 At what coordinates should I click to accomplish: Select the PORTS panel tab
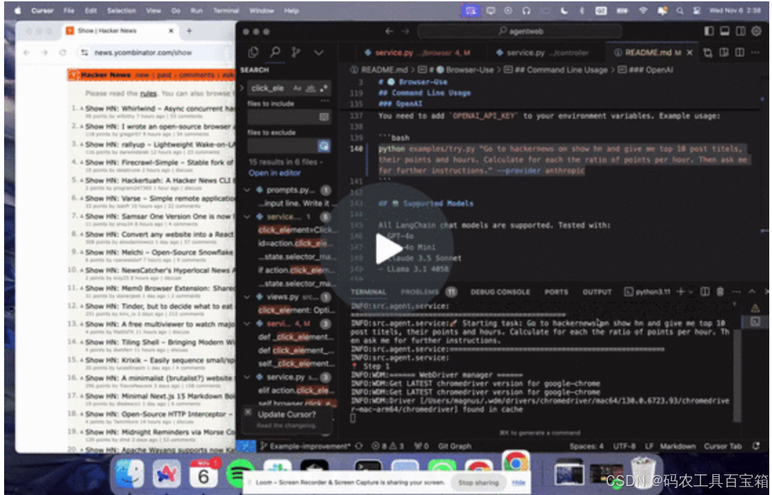pos(556,292)
